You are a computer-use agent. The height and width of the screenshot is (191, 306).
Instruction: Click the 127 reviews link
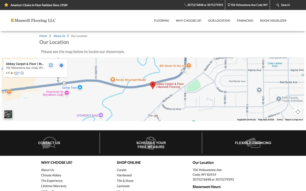coord(17,73)
